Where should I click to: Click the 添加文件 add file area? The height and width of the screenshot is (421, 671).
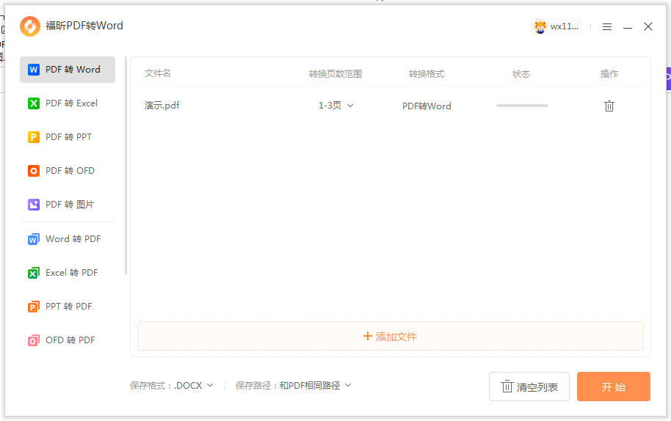tap(390, 337)
